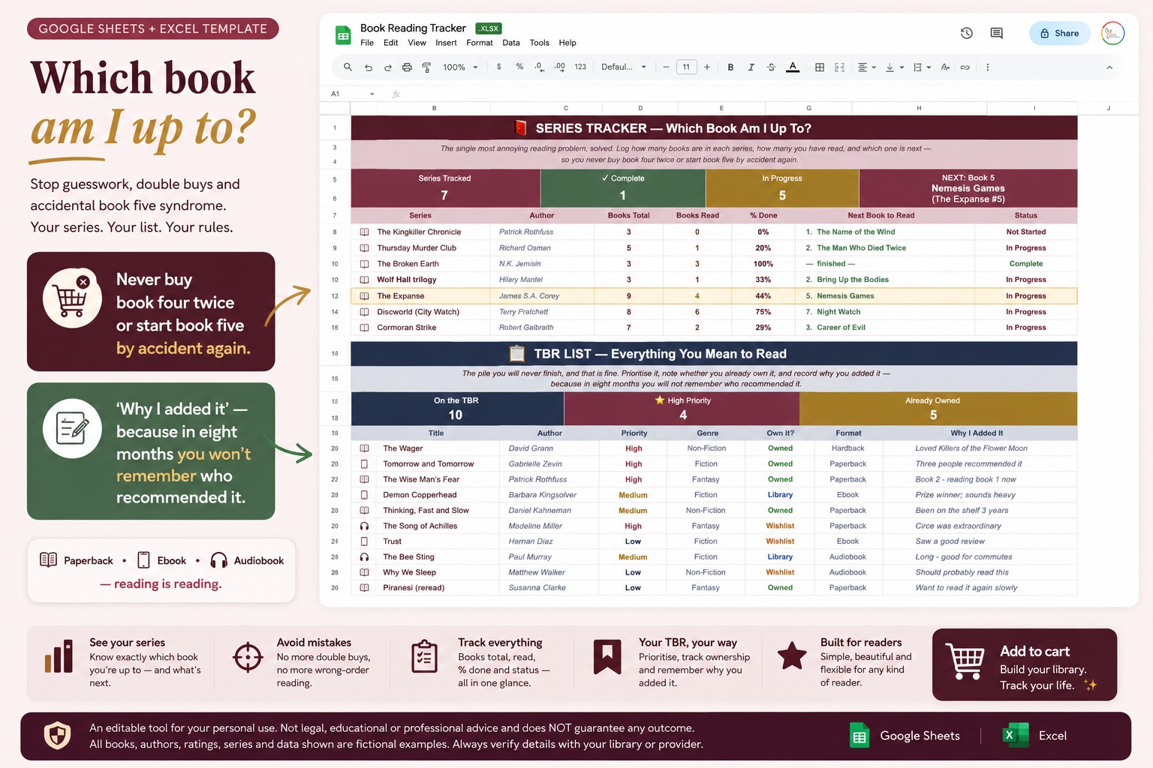Open the text color picker
This screenshot has width=1153, height=768.
coord(793,67)
